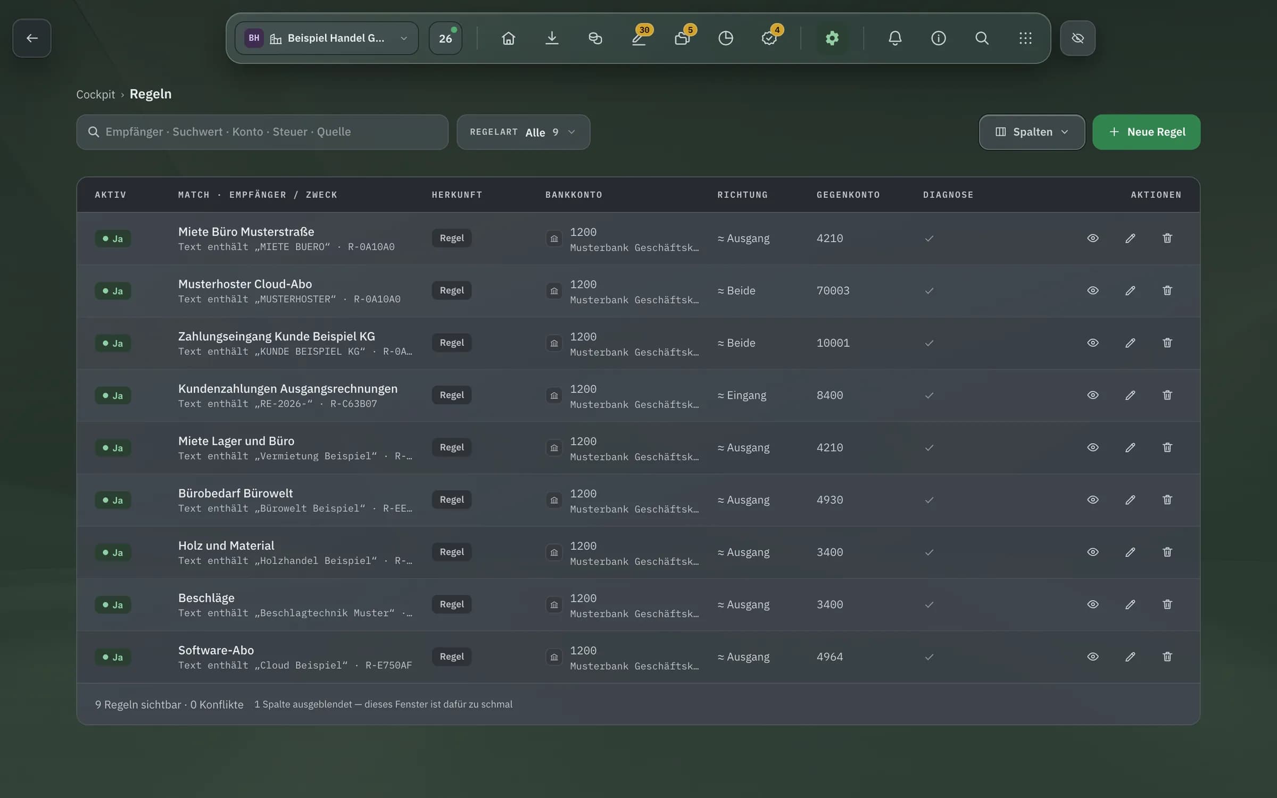
Task: Toggle the Ja status on Holz und Material
Action: coord(113,552)
